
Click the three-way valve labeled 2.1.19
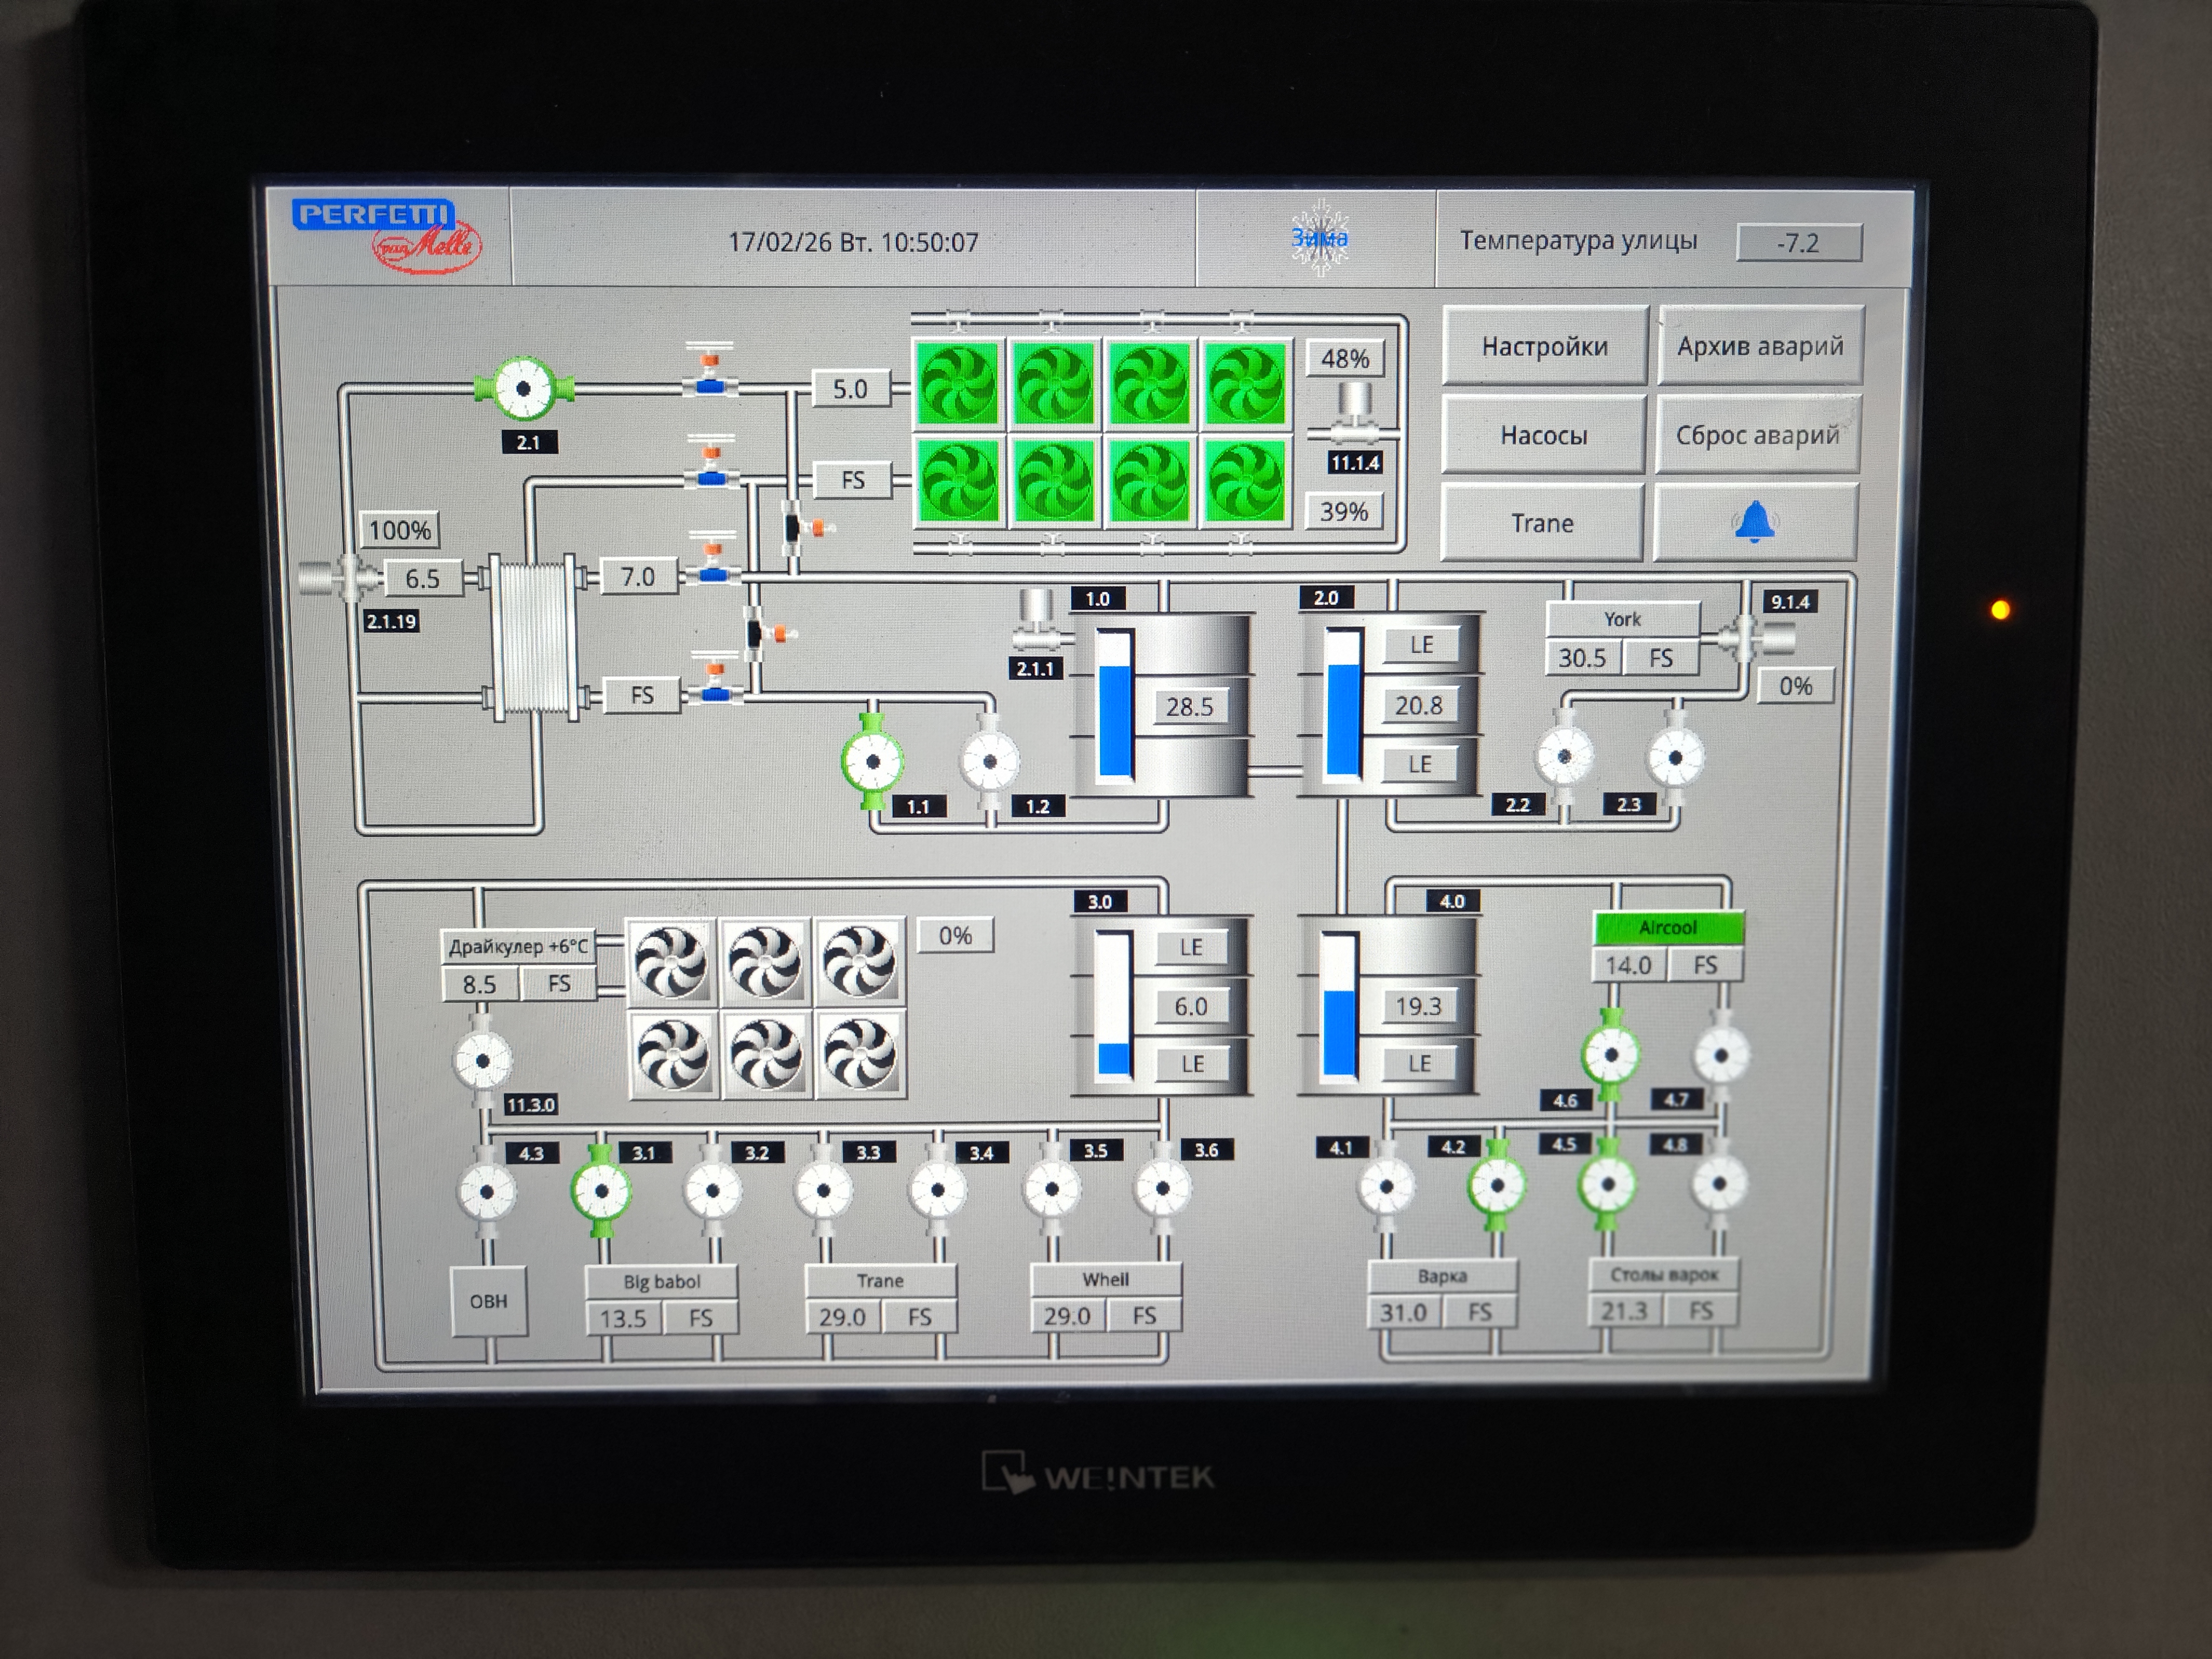(346, 578)
